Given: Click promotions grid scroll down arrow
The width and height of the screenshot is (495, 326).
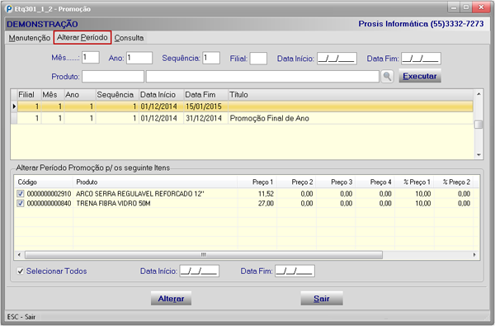Looking at the screenshot, I should pyautogui.click(x=478, y=155).
